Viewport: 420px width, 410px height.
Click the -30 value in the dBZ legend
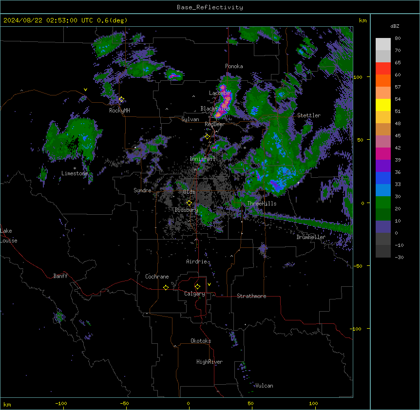(x=399, y=257)
